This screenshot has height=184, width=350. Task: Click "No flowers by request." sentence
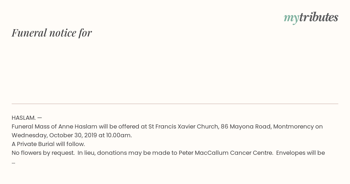coord(43,153)
